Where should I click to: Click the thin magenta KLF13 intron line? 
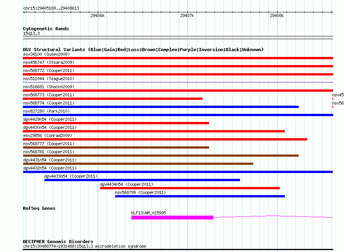point(273,217)
